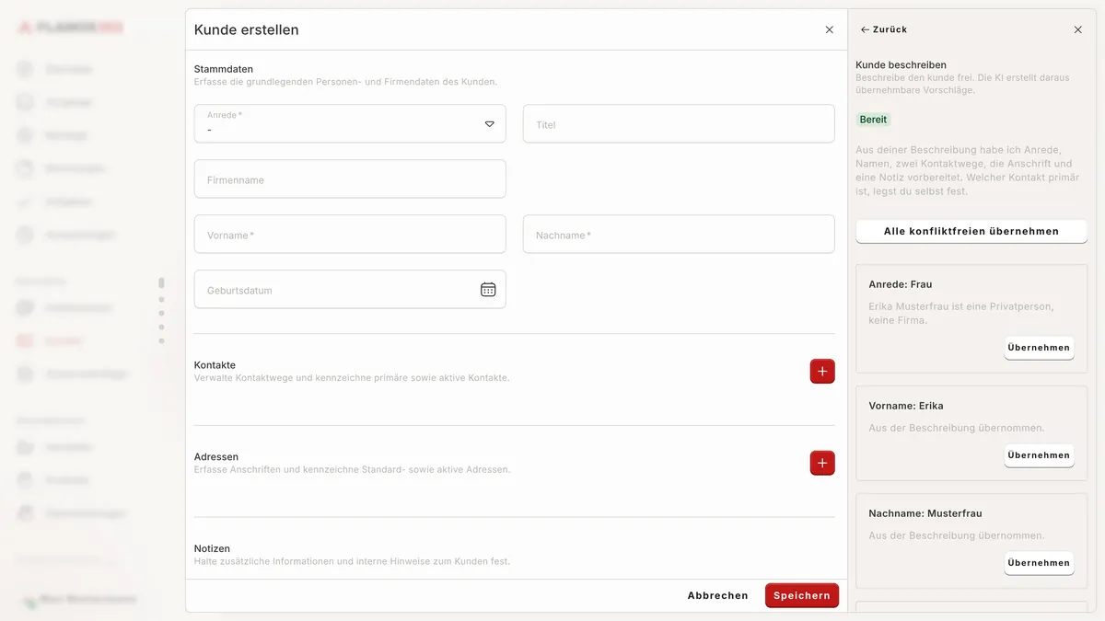
Task: Apply the Vorname: Erika suggestion with Übernehmen
Action: 1039,455
